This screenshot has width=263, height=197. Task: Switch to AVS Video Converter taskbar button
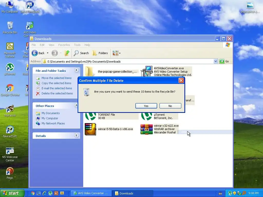(91, 193)
